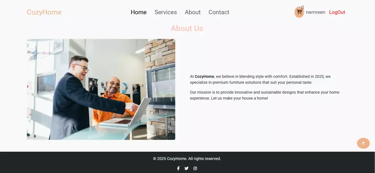Open the Contact page link

tap(219, 12)
